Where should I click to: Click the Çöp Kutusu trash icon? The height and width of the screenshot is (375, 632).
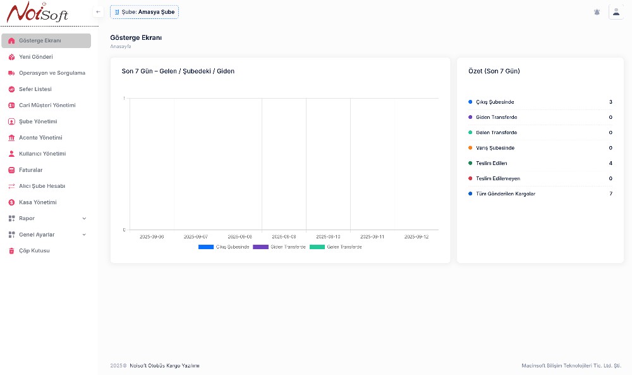(11, 251)
